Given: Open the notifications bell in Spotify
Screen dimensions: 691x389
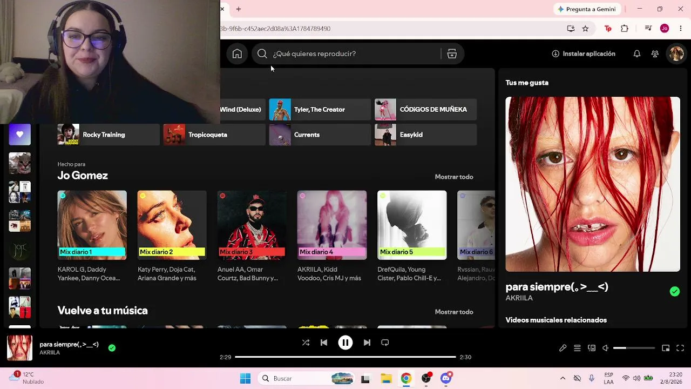Looking at the screenshot, I should click(x=637, y=53).
